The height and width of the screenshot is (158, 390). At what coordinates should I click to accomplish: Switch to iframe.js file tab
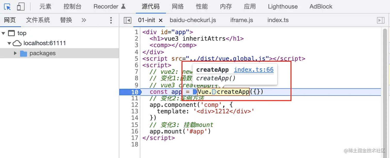click(x=242, y=20)
